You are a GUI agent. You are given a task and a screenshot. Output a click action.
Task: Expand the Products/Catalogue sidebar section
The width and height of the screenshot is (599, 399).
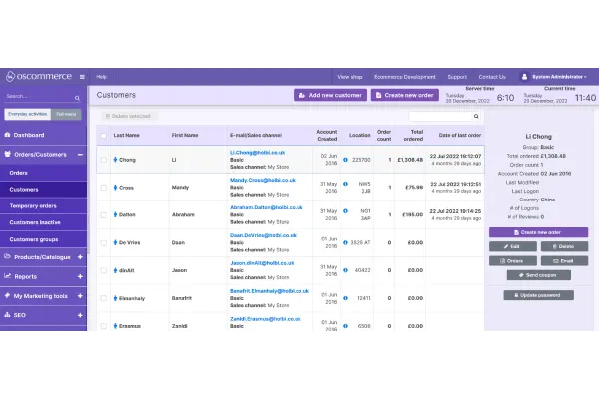[80, 256]
